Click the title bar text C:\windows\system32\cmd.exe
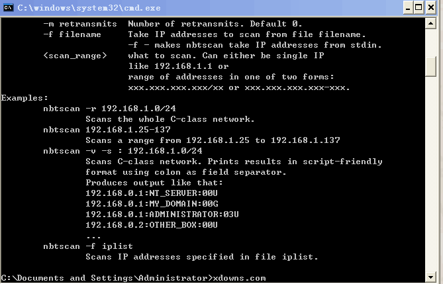 (89, 8)
